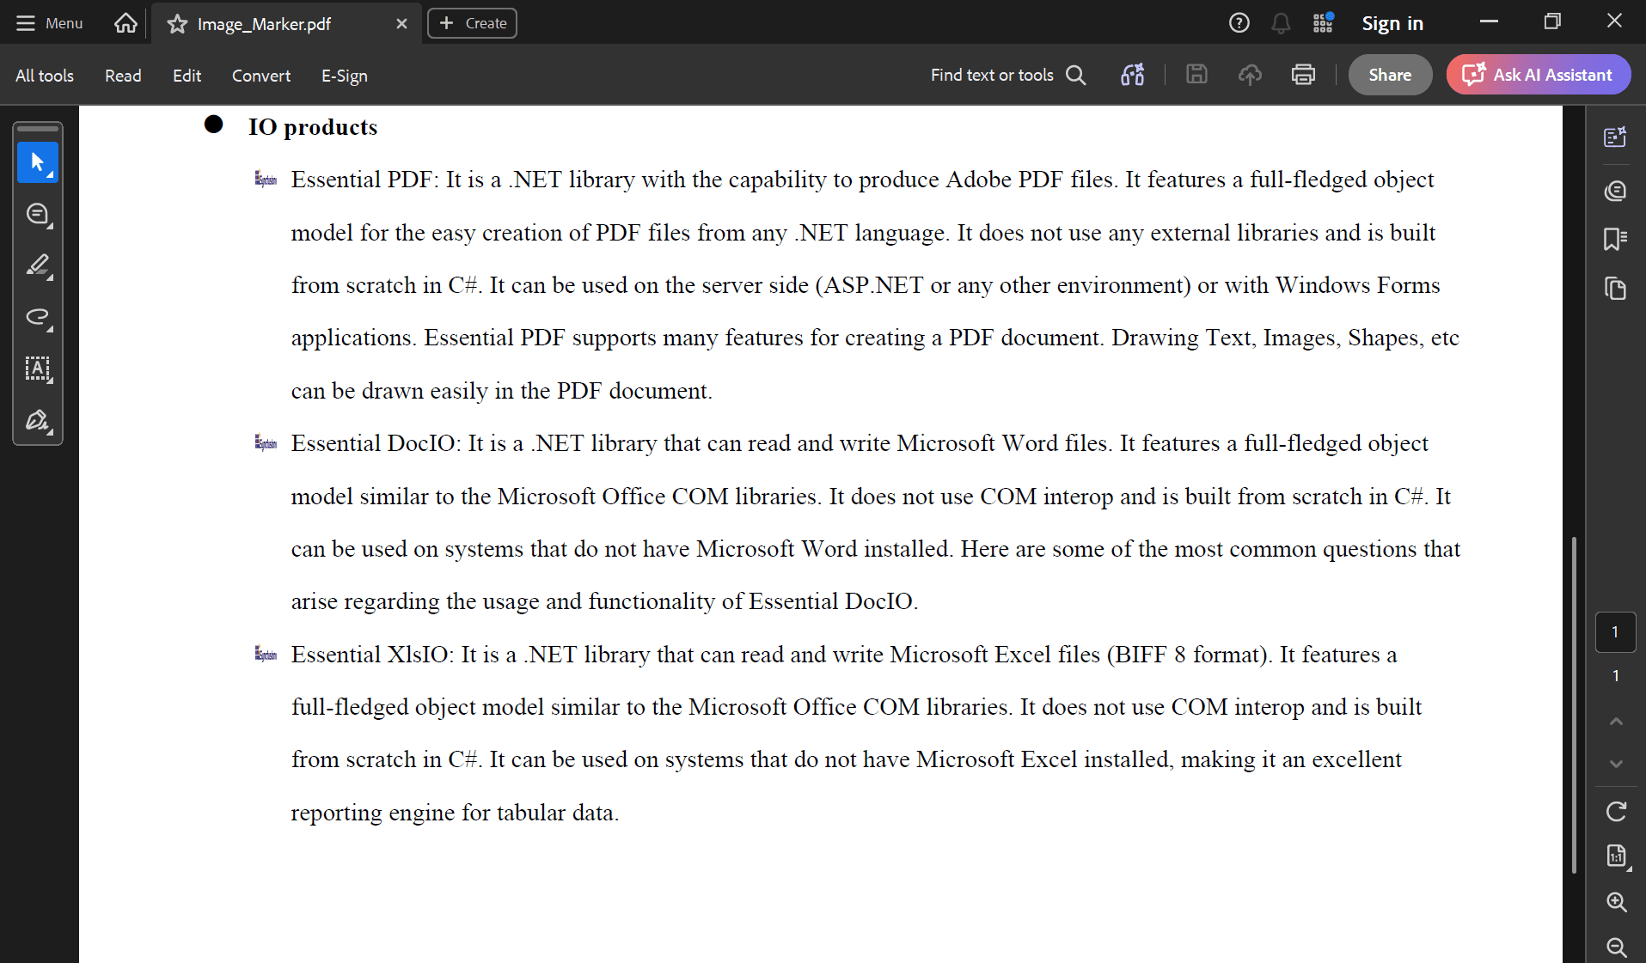Screen dimensions: 1646x963
Task: Open the Menu hamburger
Action: pos(50,23)
